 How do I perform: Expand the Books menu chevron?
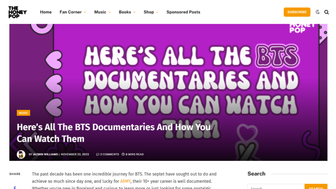[134, 12]
